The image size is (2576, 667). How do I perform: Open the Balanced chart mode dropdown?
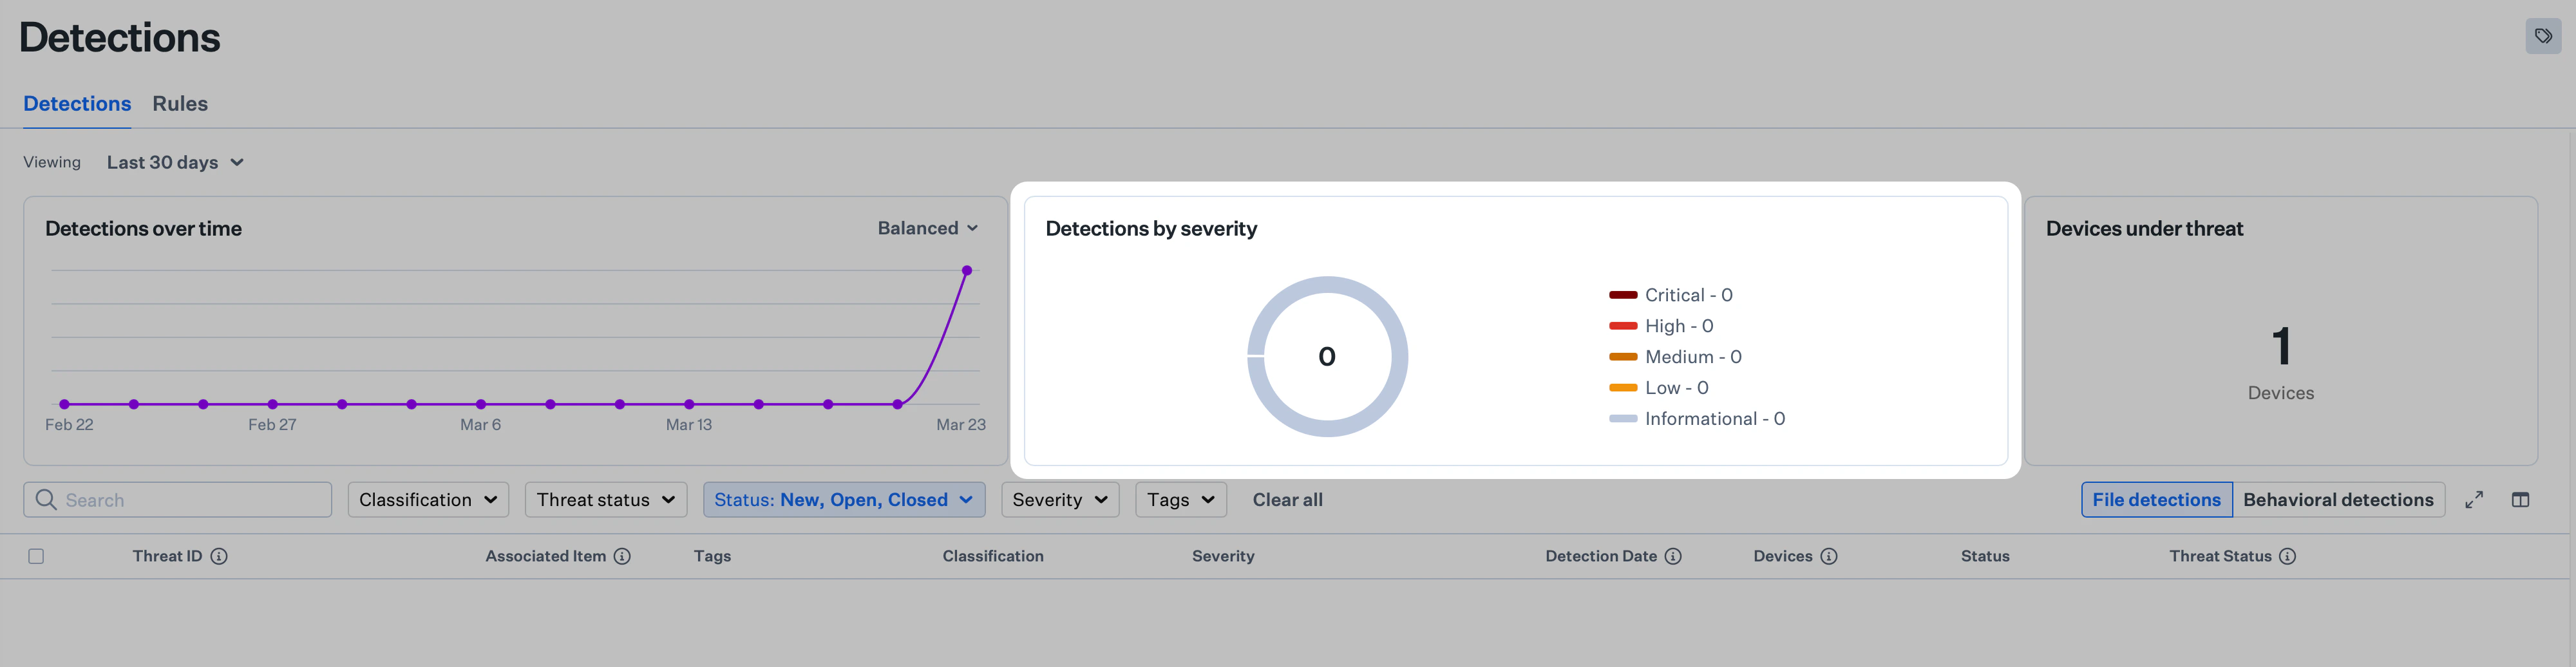[928, 227]
